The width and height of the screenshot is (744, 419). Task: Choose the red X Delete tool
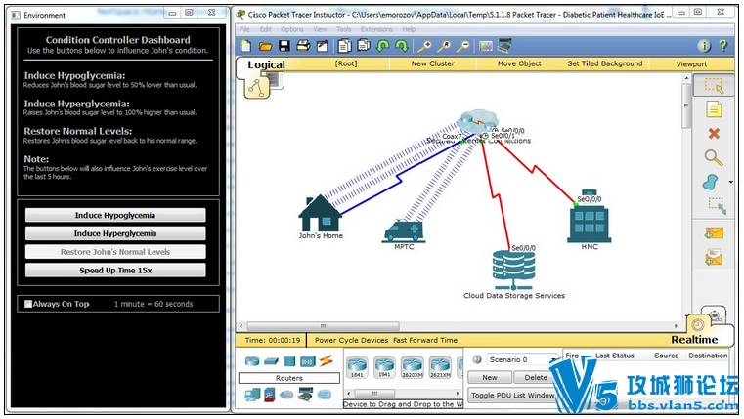pos(714,134)
